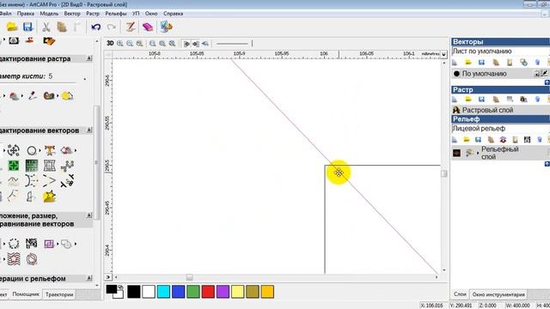Select the circle vector creation tool

[31, 151]
